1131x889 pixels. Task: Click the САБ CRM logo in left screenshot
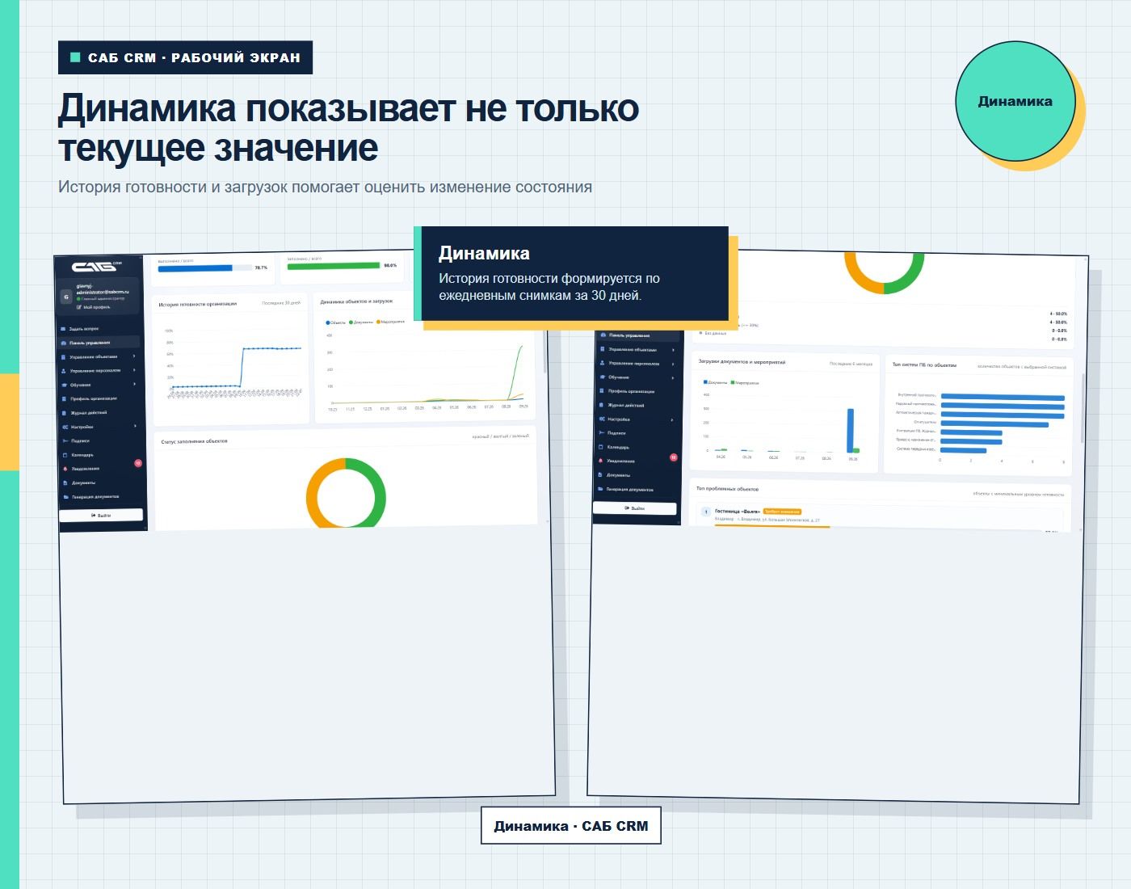(96, 267)
